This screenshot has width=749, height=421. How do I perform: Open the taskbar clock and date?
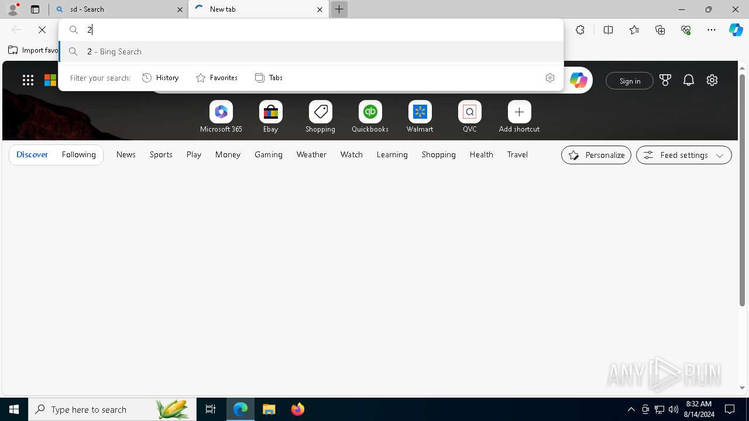pos(699,409)
